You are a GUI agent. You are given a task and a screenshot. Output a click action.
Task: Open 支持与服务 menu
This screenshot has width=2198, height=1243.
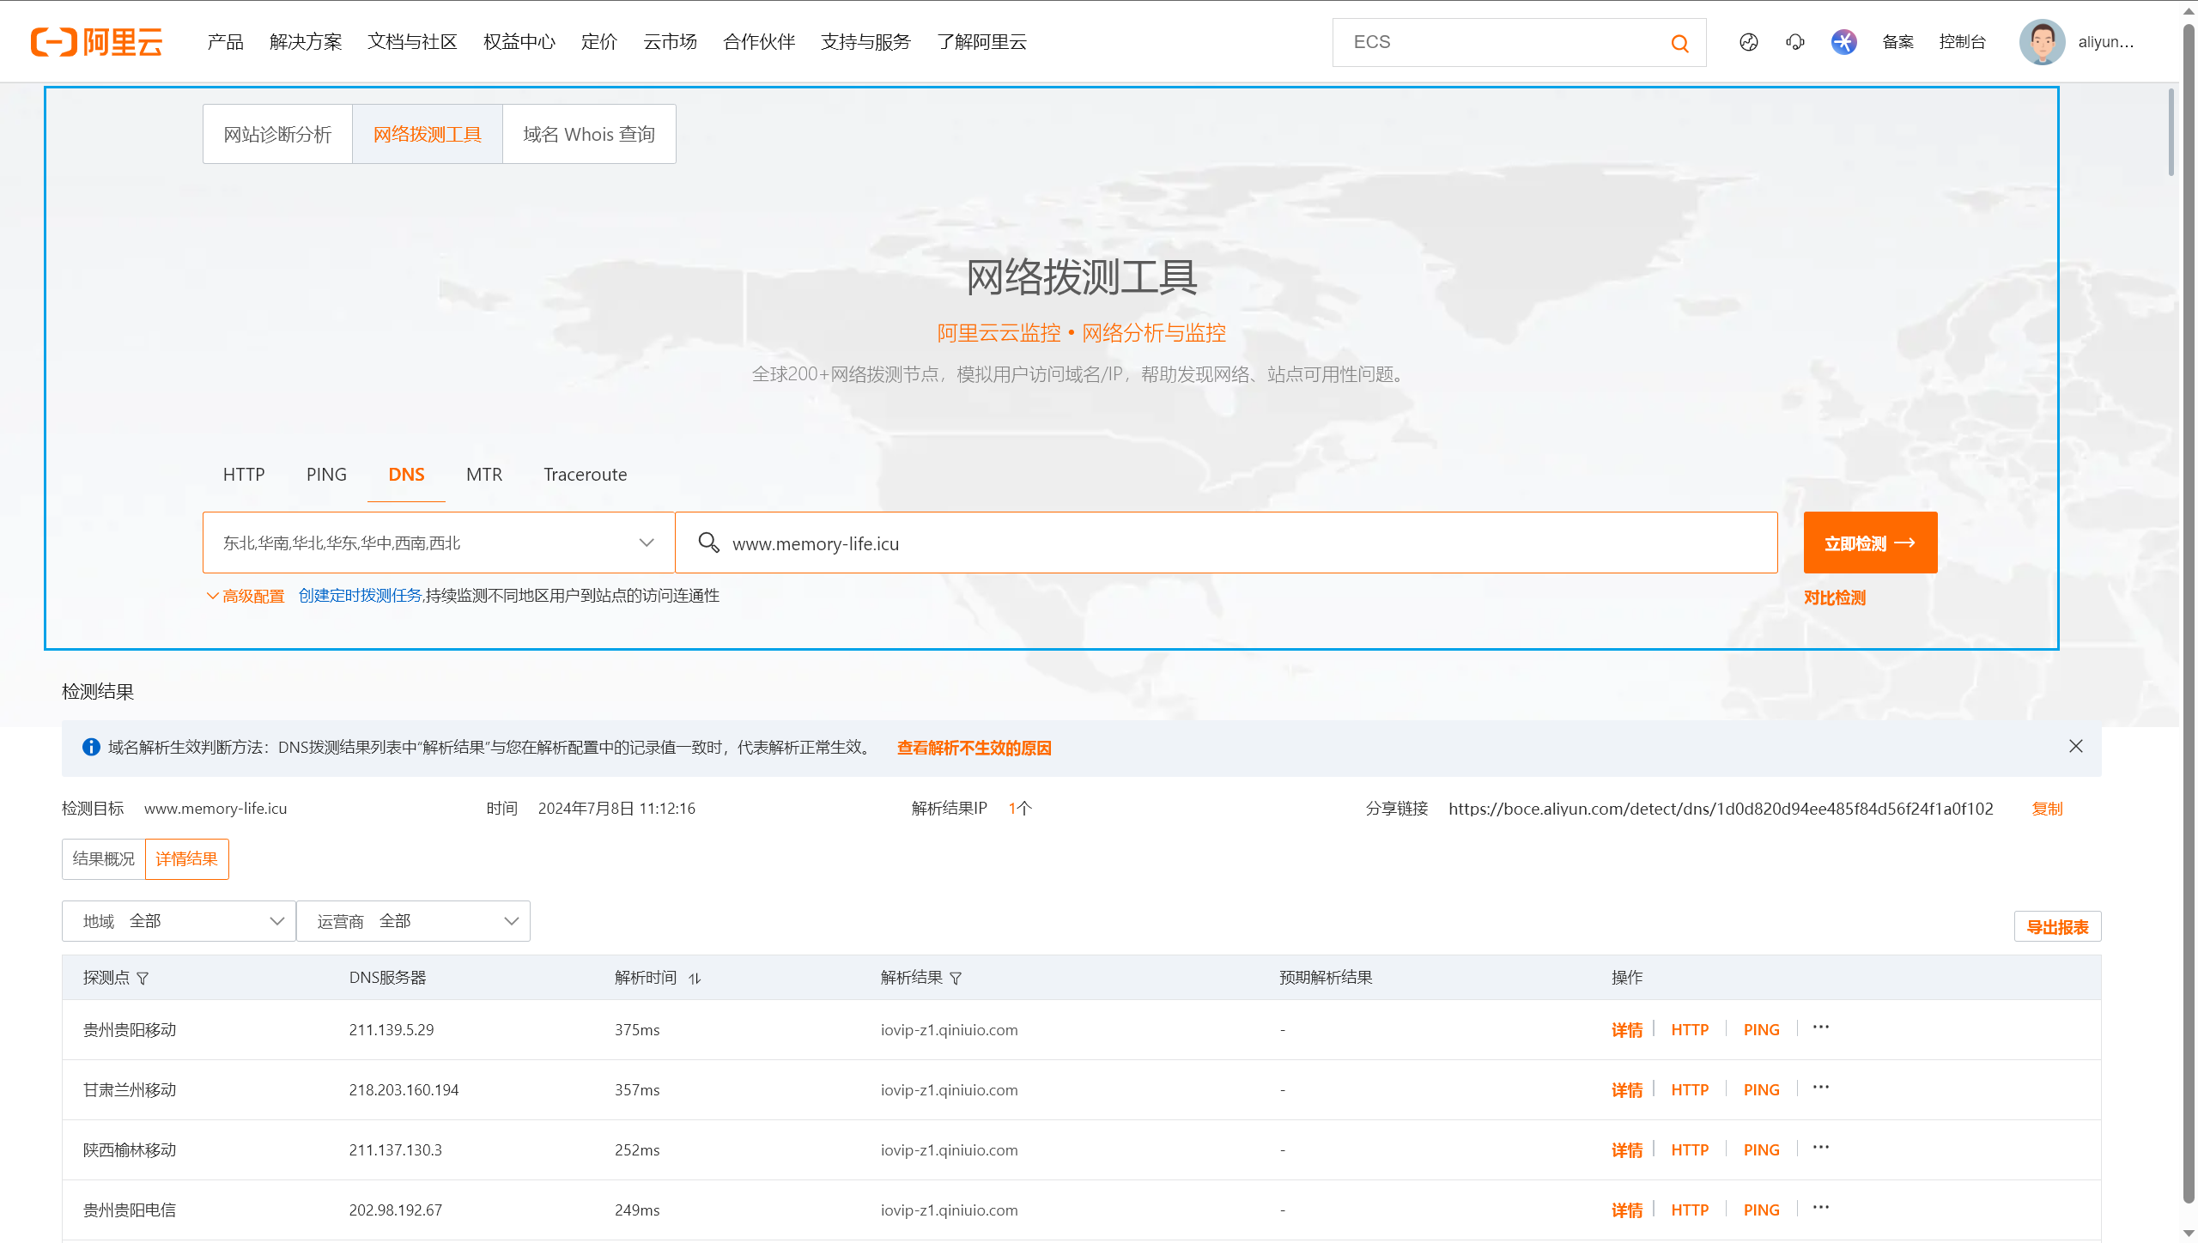(865, 42)
